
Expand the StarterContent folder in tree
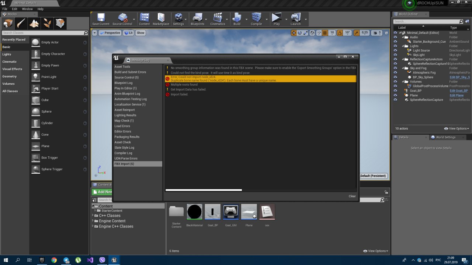pyautogui.click(x=95, y=211)
